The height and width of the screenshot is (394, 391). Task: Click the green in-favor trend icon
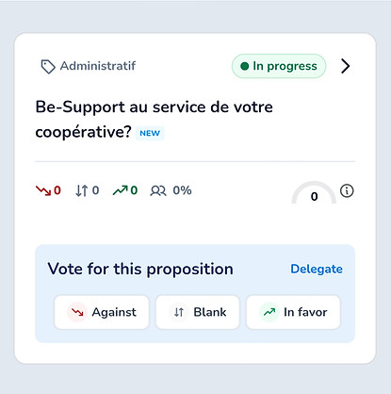[x=121, y=190]
